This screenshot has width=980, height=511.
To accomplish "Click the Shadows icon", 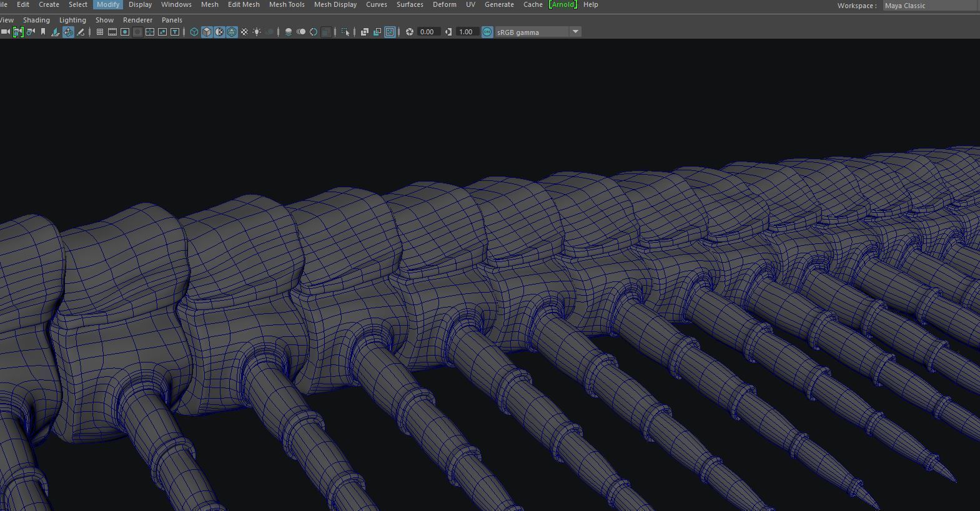I will pos(269,32).
